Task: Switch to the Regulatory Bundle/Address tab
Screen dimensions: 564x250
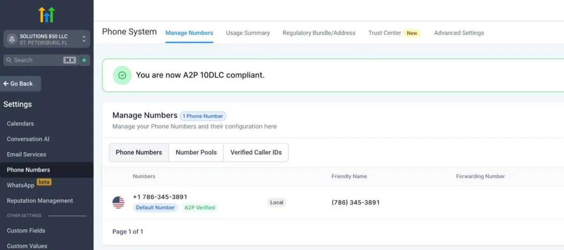Action: [319, 33]
